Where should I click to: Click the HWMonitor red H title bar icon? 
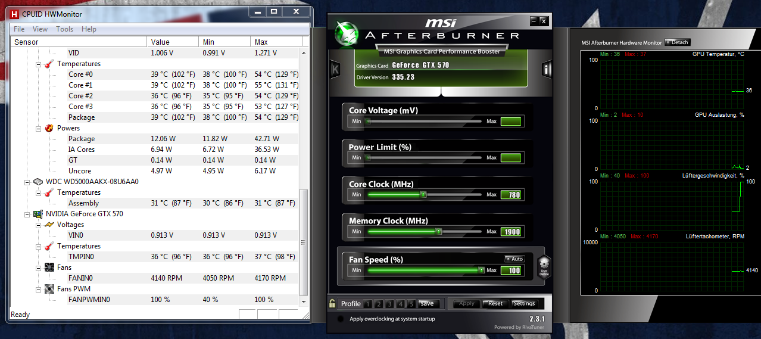coord(14,13)
